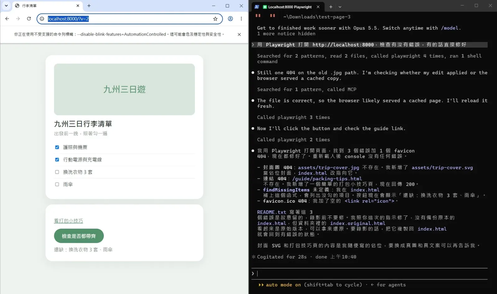Screen dimensions: 497x294
Task: Close the 行李清單 browser tab
Action: (x=78, y=6)
